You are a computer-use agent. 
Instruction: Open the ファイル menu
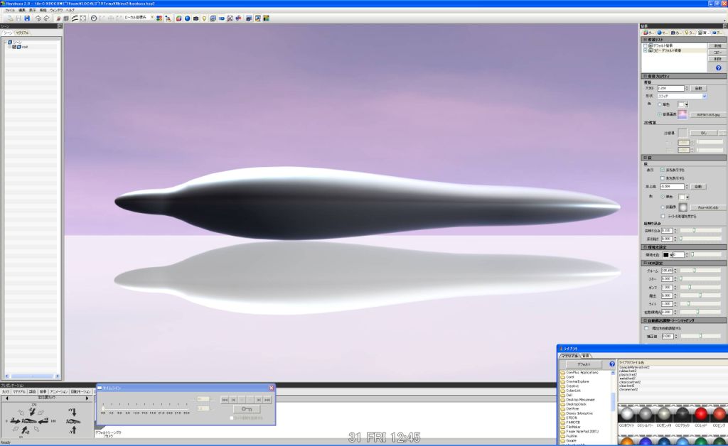click(x=10, y=11)
